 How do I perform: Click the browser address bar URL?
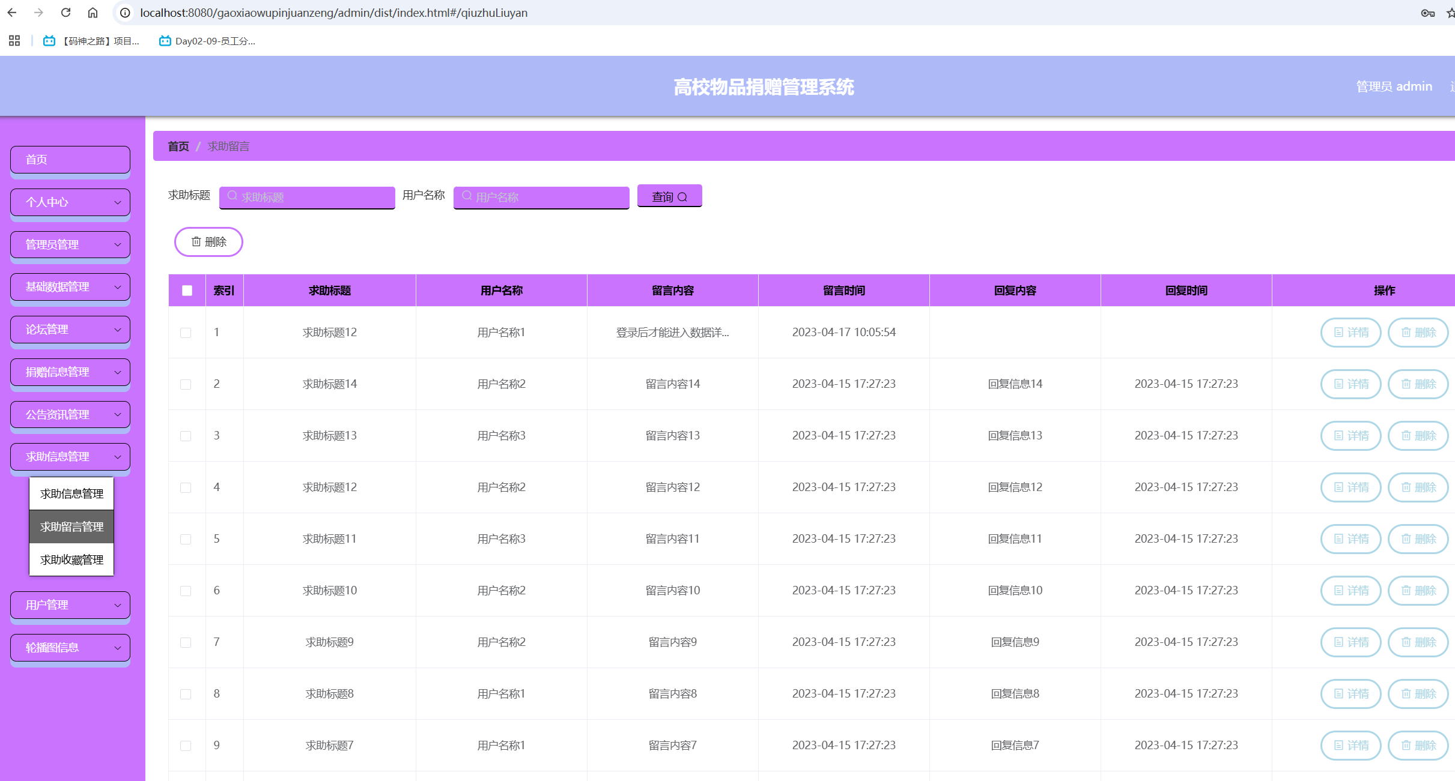pyautogui.click(x=333, y=13)
